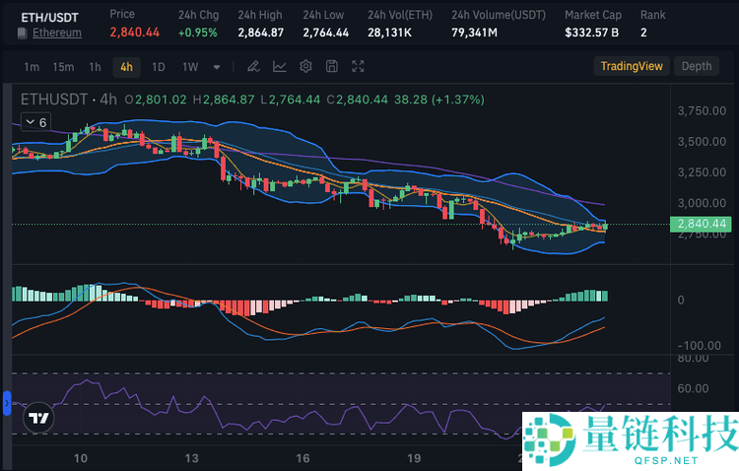Screen dimensions: 739x471
Task: Click ETHUSDT symbol title in chart legend
Action: coord(53,100)
